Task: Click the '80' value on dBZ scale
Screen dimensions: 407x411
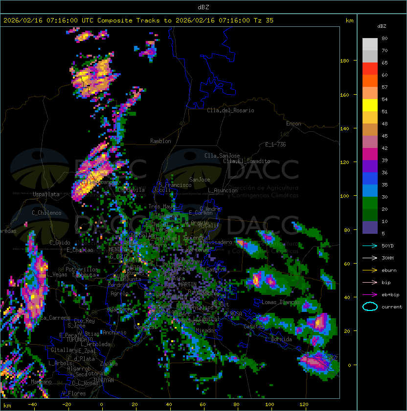Action: coord(384,38)
